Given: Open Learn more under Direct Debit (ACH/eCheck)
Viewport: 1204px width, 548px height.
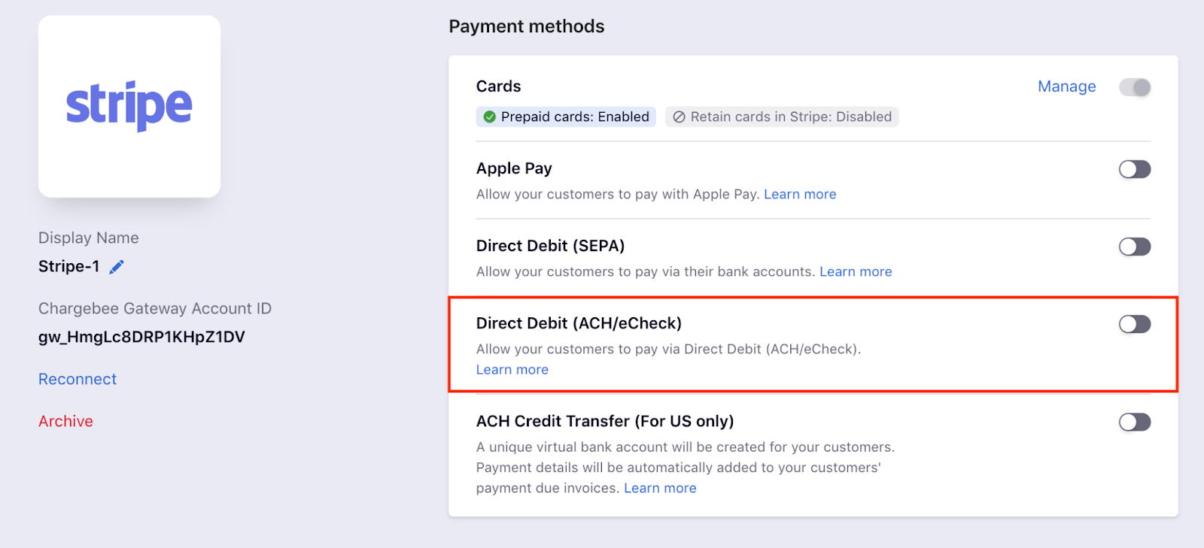Looking at the screenshot, I should click(x=512, y=369).
